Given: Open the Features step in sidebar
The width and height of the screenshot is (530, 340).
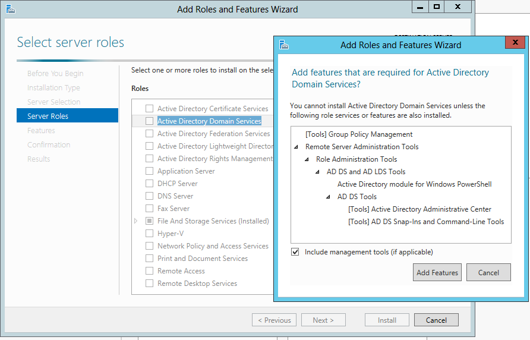Looking at the screenshot, I should click(x=41, y=131).
